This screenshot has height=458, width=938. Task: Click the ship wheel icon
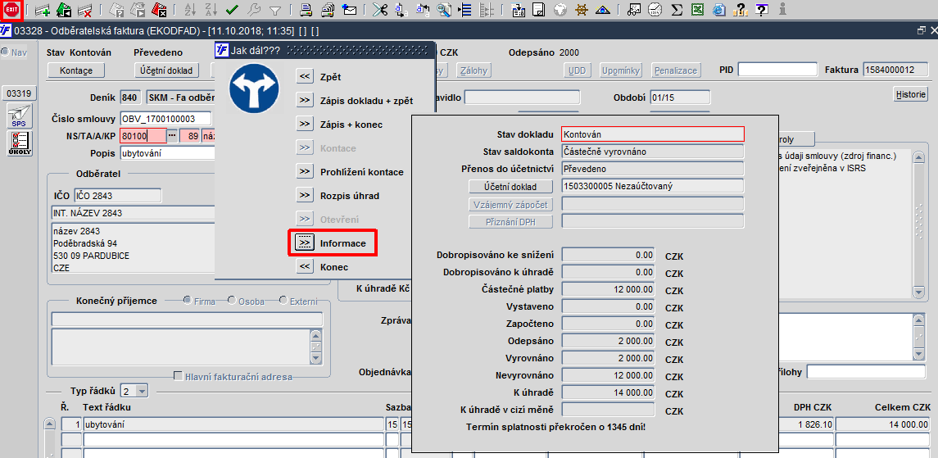click(581, 10)
